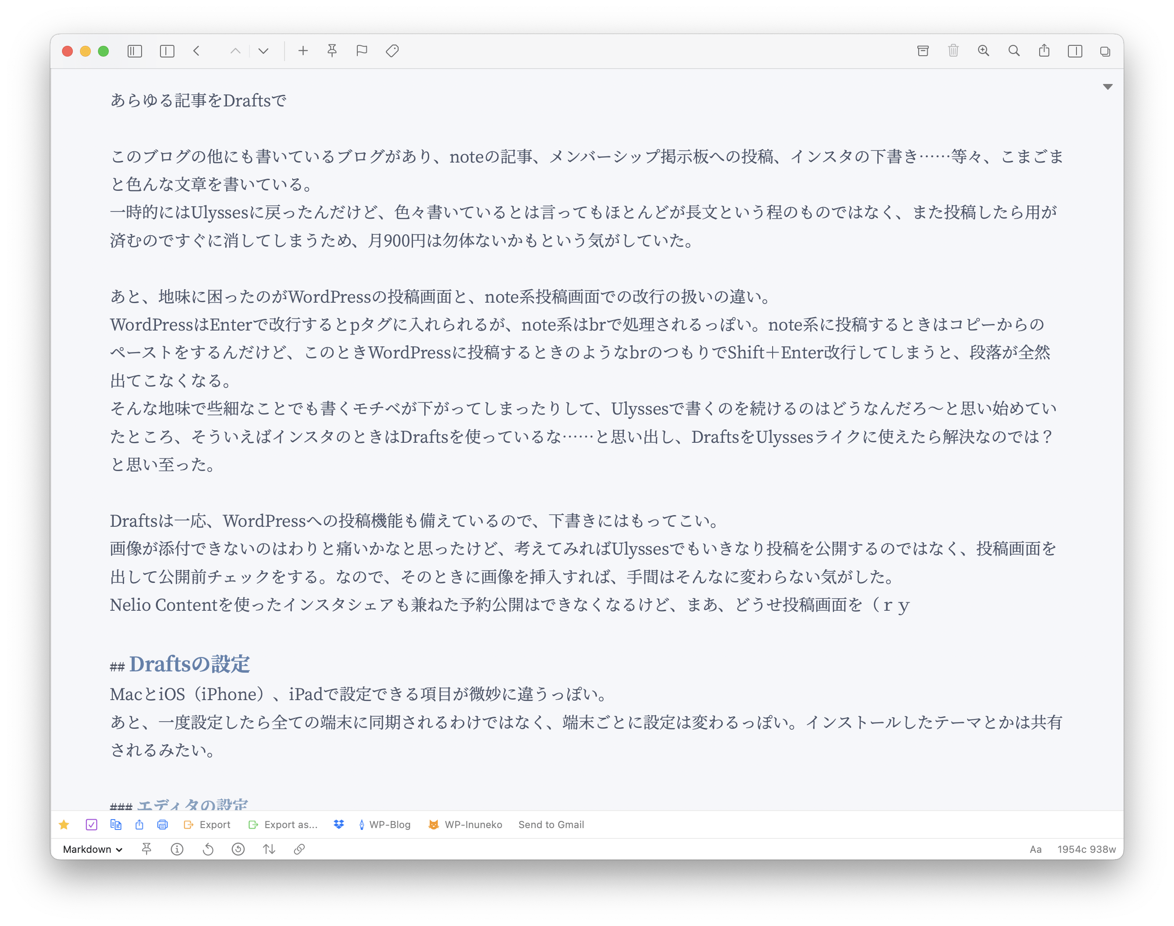Click the line starting with Nelio Content
The image size is (1174, 926).
(509, 604)
